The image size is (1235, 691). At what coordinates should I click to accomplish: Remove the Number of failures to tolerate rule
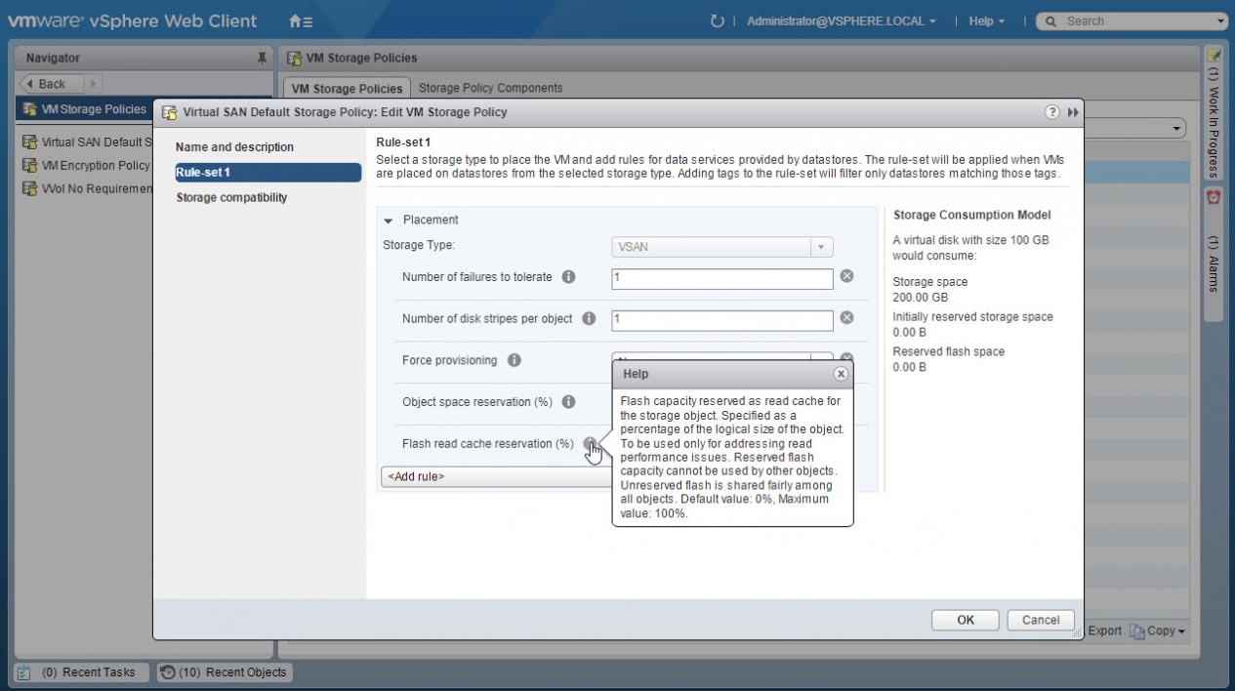click(847, 276)
